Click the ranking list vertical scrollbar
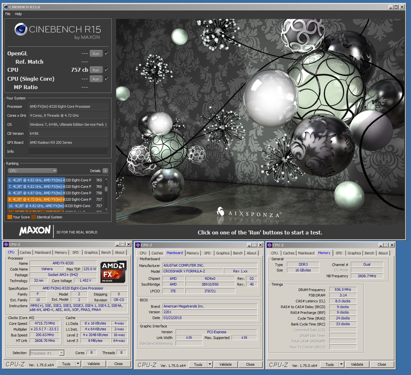This screenshot has height=375, width=411. click(106, 194)
